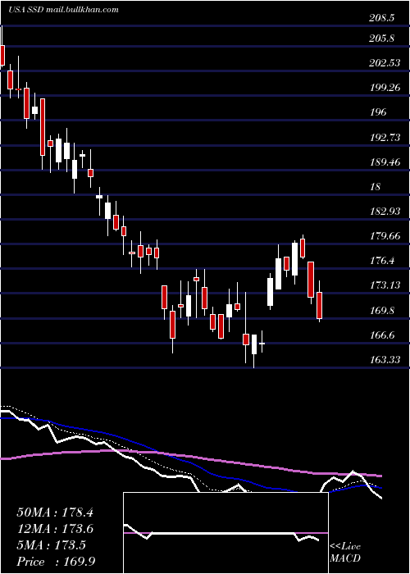Click the '12MA : 173.6' reading
The height and width of the screenshot is (574, 410).
point(55,529)
